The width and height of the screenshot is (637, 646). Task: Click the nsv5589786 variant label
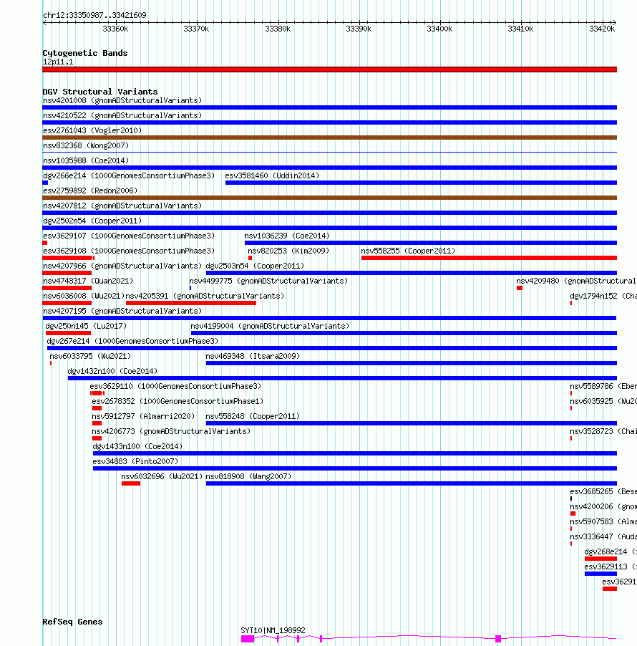click(603, 386)
